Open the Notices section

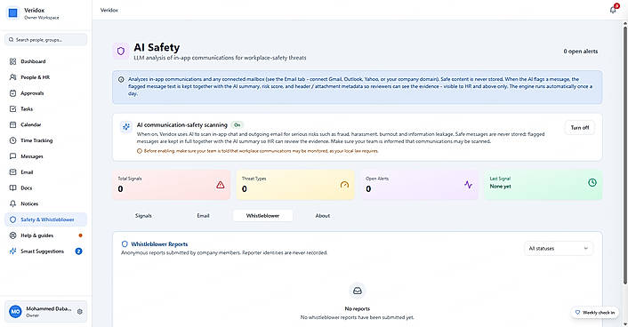45,203
